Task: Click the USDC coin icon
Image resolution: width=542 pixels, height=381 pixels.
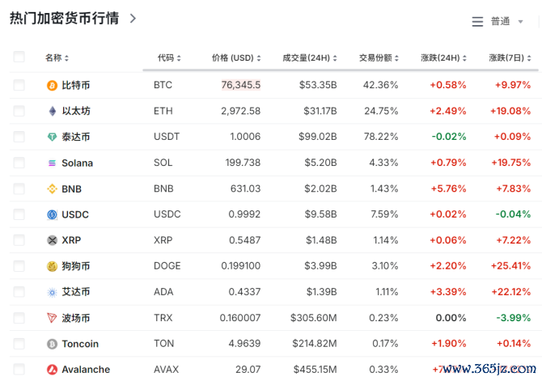Action: (53, 214)
